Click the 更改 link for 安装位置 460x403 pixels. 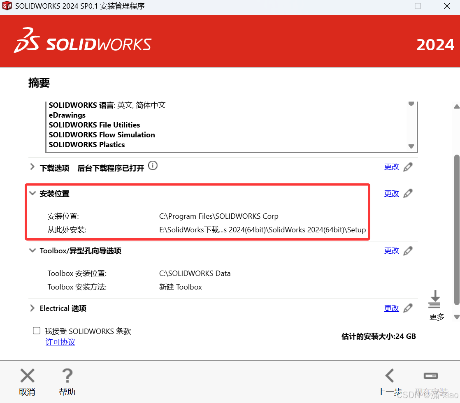click(392, 193)
